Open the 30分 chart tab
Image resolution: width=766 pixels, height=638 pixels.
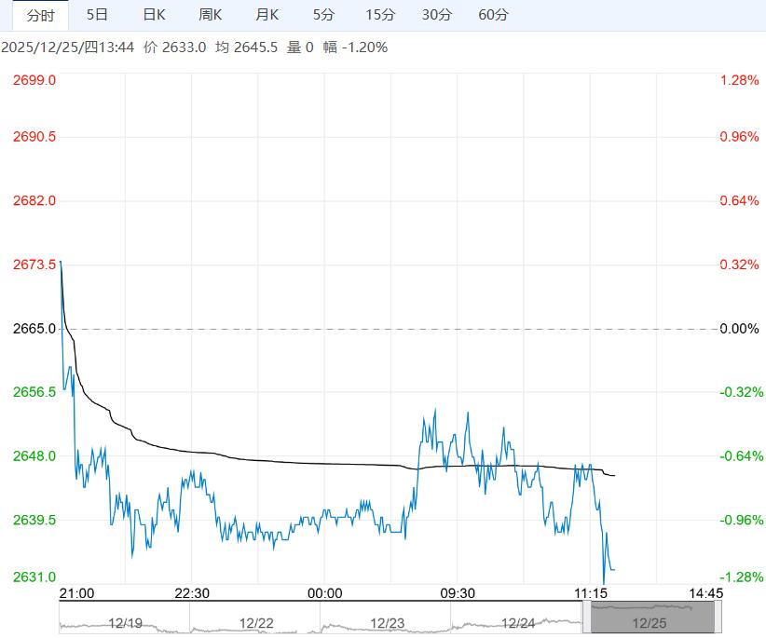point(436,15)
